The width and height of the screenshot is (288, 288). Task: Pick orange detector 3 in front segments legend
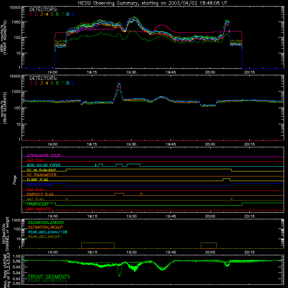coord(41,14)
